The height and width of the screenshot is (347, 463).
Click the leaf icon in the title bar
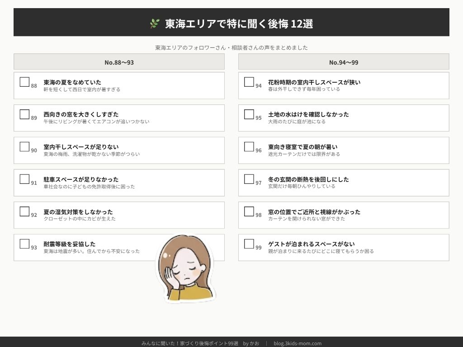(x=155, y=23)
